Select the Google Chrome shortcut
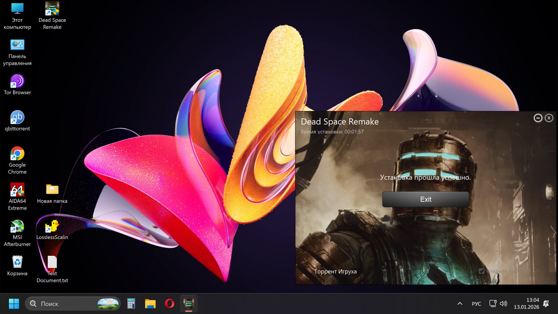This screenshot has width=558, height=314. [x=17, y=154]
